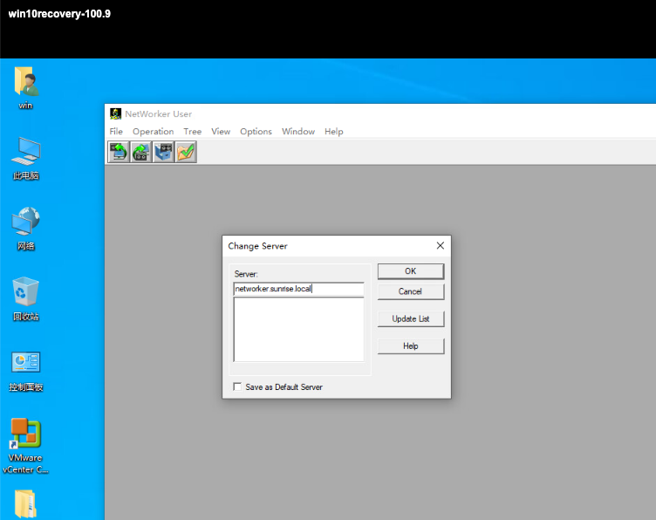
Task: Click the empty server list box
Action: tap(298, 330)
